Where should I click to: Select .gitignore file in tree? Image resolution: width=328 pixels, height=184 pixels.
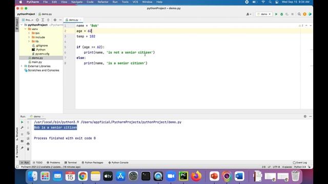point(40,45)
